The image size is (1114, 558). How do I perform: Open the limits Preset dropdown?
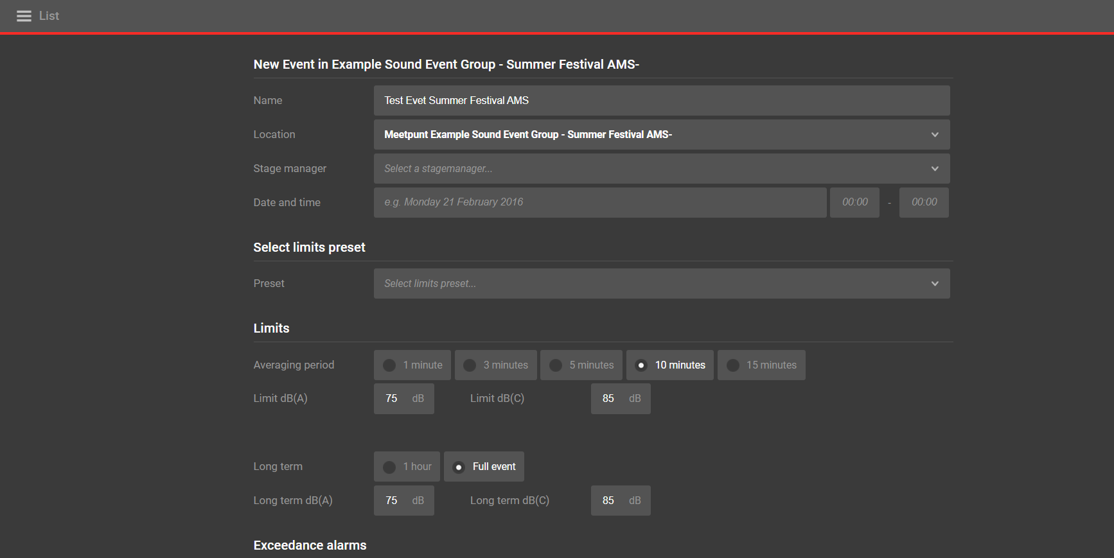662,284
